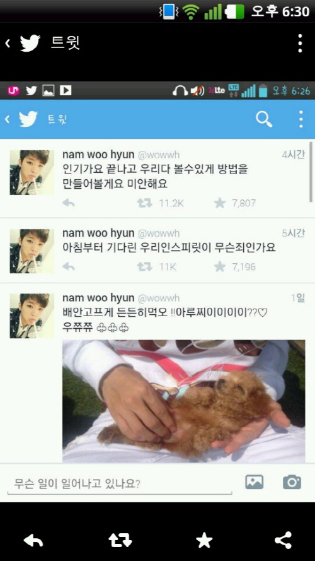
Task: Go back with the top Twitter bird arrow
Action: point(23,44)
